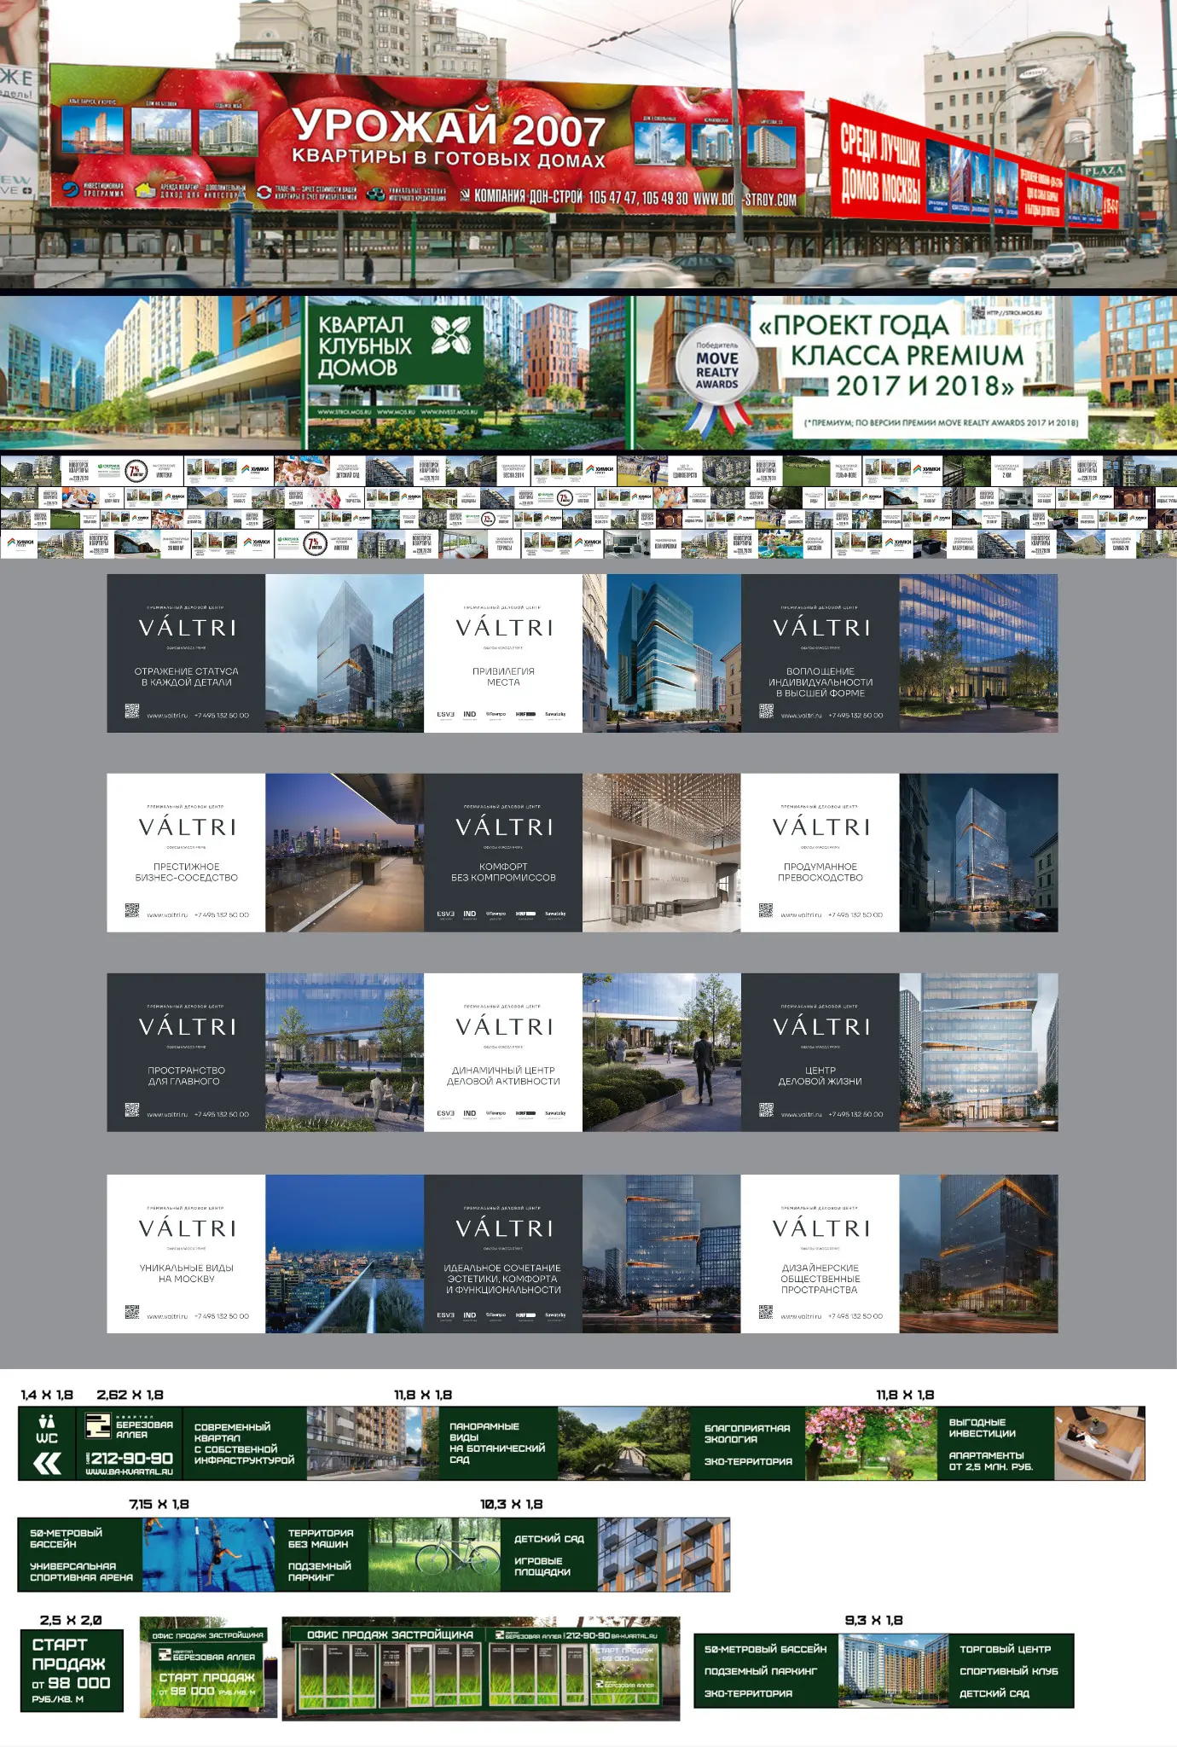The image size is (1177, 1747).
Task: Click the VALTRI logo on "Привилегия места" panel
Action: (x=504, y=628)
